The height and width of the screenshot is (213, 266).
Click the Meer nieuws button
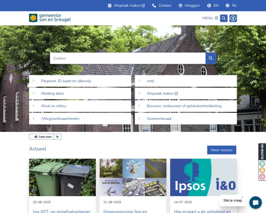(x=222, y=150)
